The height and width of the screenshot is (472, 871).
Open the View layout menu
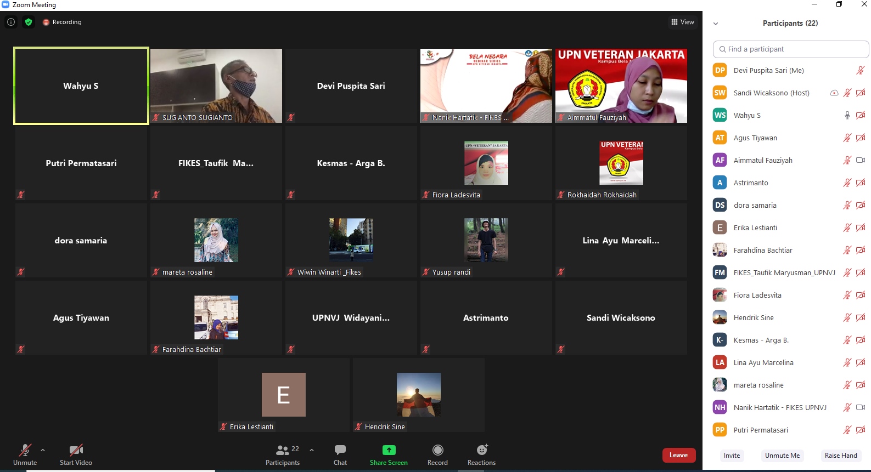click(x=683, y=22)
